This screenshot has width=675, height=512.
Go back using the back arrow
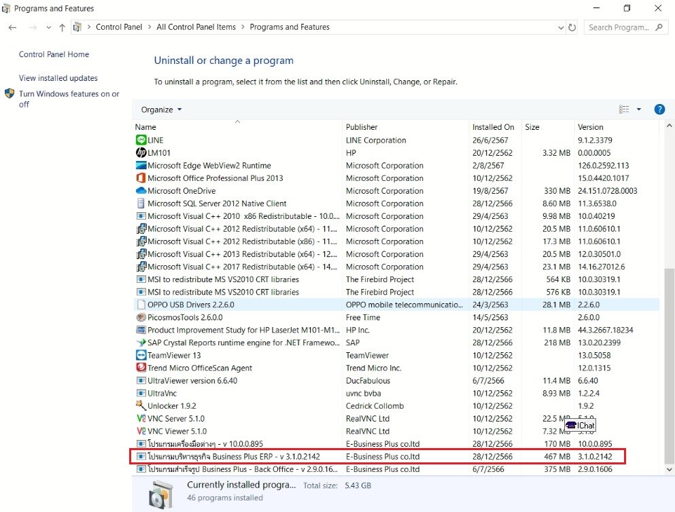12,27
